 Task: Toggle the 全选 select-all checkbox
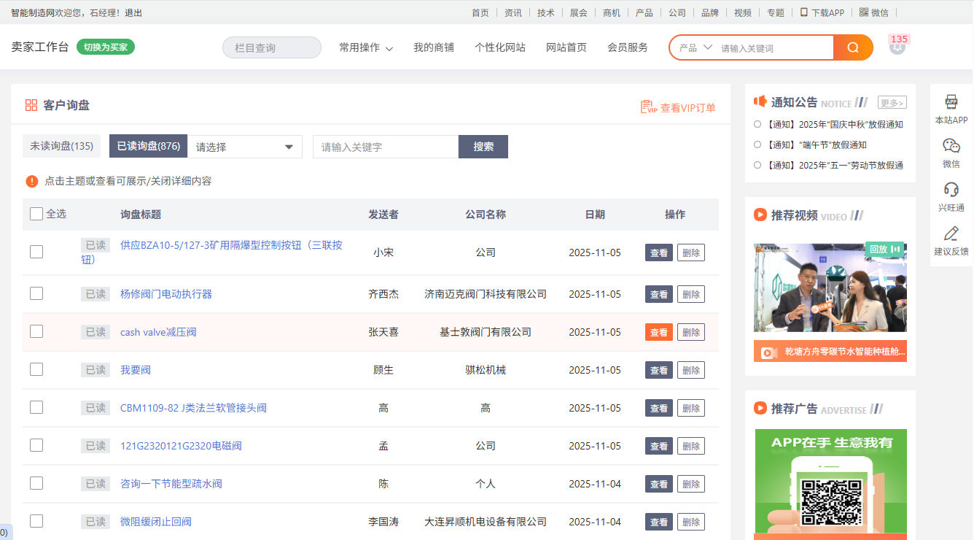36,214
